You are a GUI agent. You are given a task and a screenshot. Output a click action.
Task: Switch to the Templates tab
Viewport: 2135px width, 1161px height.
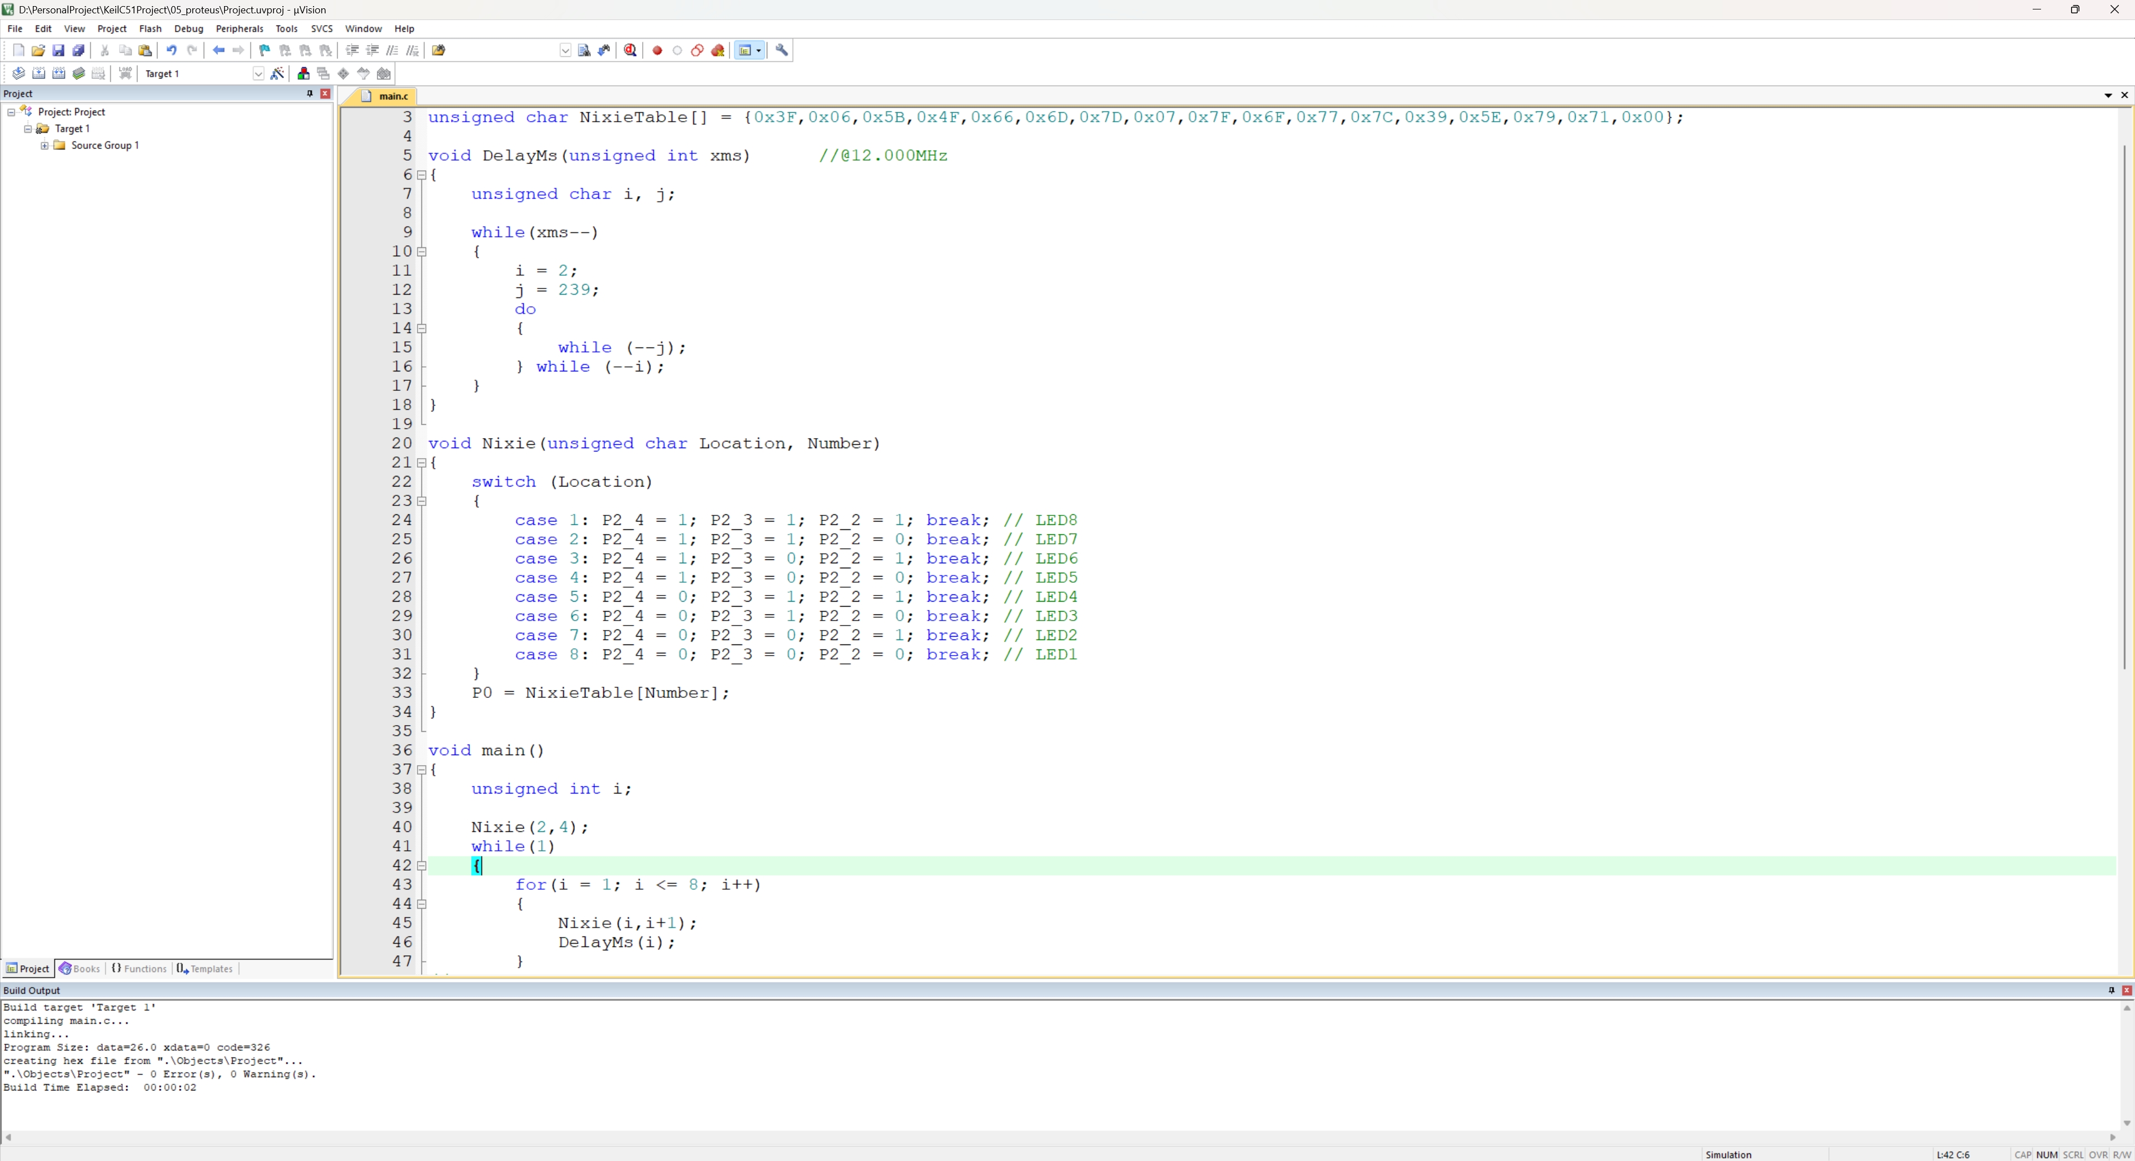click(205, 969)
